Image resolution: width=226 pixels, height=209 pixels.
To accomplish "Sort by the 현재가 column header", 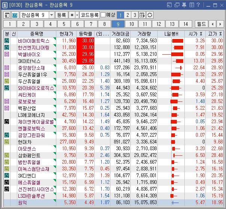I will [66, 34].
